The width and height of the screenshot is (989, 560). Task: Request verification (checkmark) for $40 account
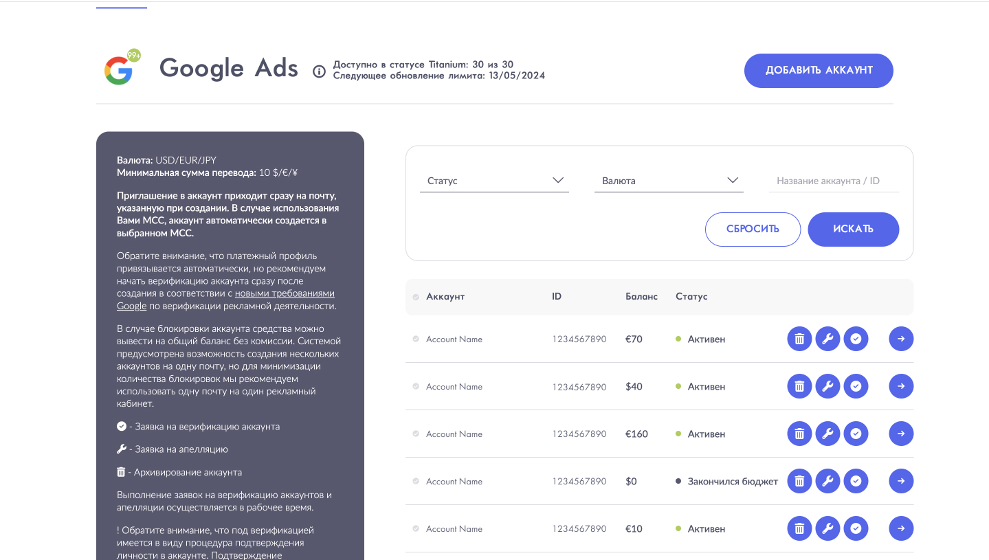856,386
